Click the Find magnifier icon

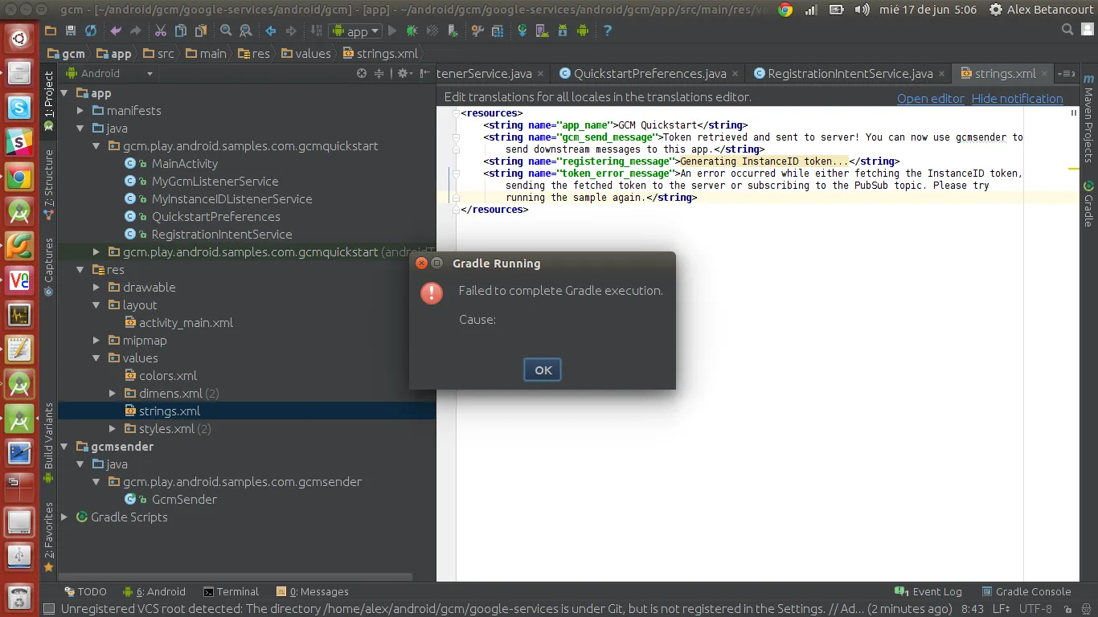click(x=226, y=31)
